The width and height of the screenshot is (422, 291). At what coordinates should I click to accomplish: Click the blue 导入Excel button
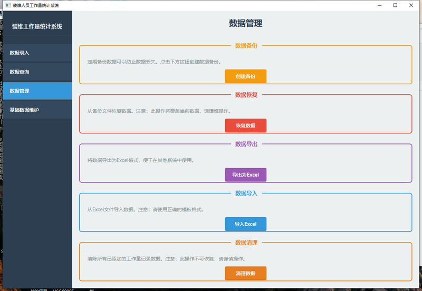[x=245, y=224]
